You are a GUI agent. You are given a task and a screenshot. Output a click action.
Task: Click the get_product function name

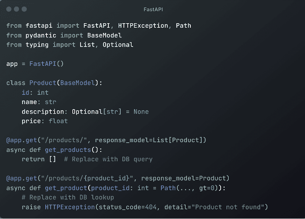(x=66, y=188)
